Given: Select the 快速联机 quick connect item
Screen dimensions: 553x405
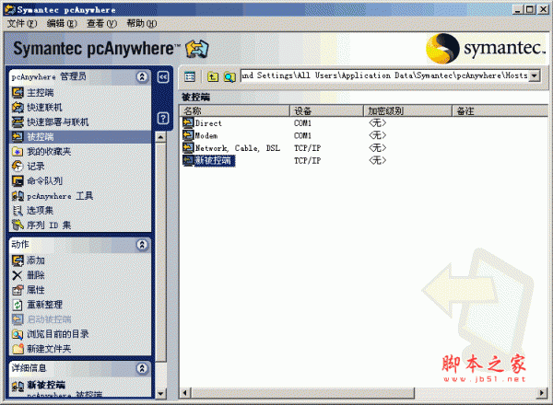Looking at the screenshot, I should click(37, 108).
